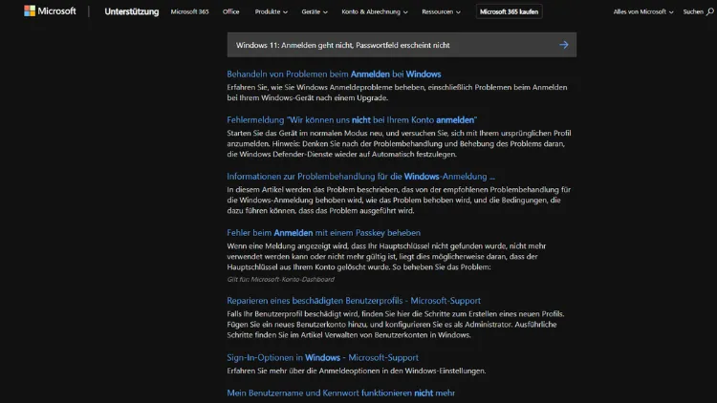Open Behandeln von Problemen beim Anmelden result
The width and height of the screenshot is (717, 403).
(x=334, y=74)
